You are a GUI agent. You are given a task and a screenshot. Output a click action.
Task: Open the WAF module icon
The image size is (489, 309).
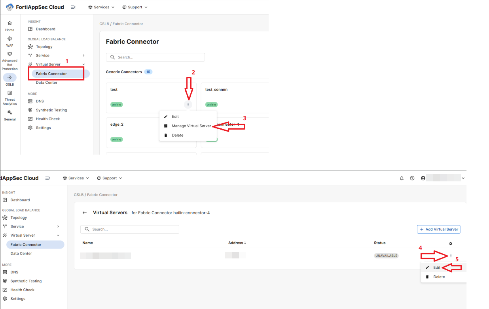10,39
